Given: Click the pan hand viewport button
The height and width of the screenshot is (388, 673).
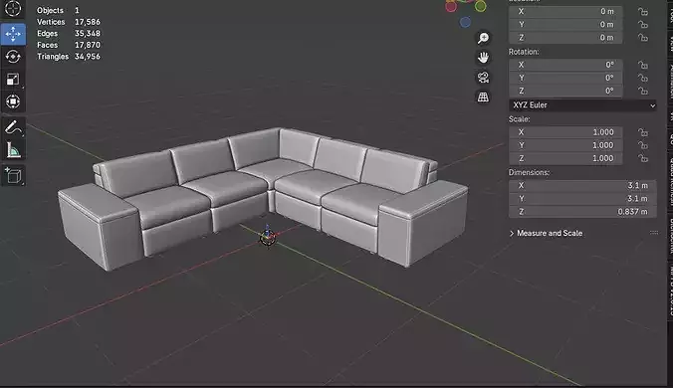Looking at the screenshot, I should point(483,58).
